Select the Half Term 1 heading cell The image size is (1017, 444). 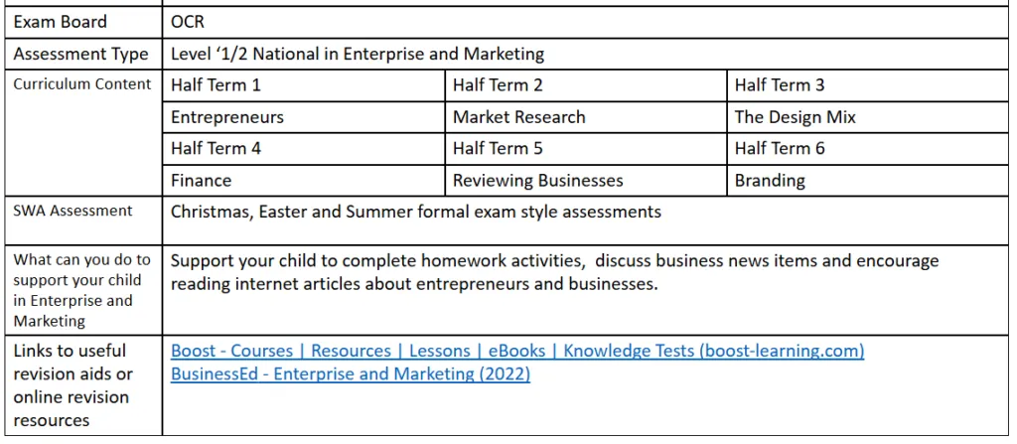tap(216, 85)
